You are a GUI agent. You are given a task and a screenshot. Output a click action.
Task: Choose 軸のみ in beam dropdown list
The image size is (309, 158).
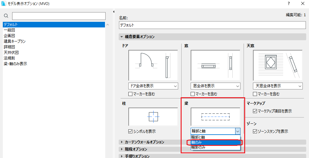pos(215,142)
